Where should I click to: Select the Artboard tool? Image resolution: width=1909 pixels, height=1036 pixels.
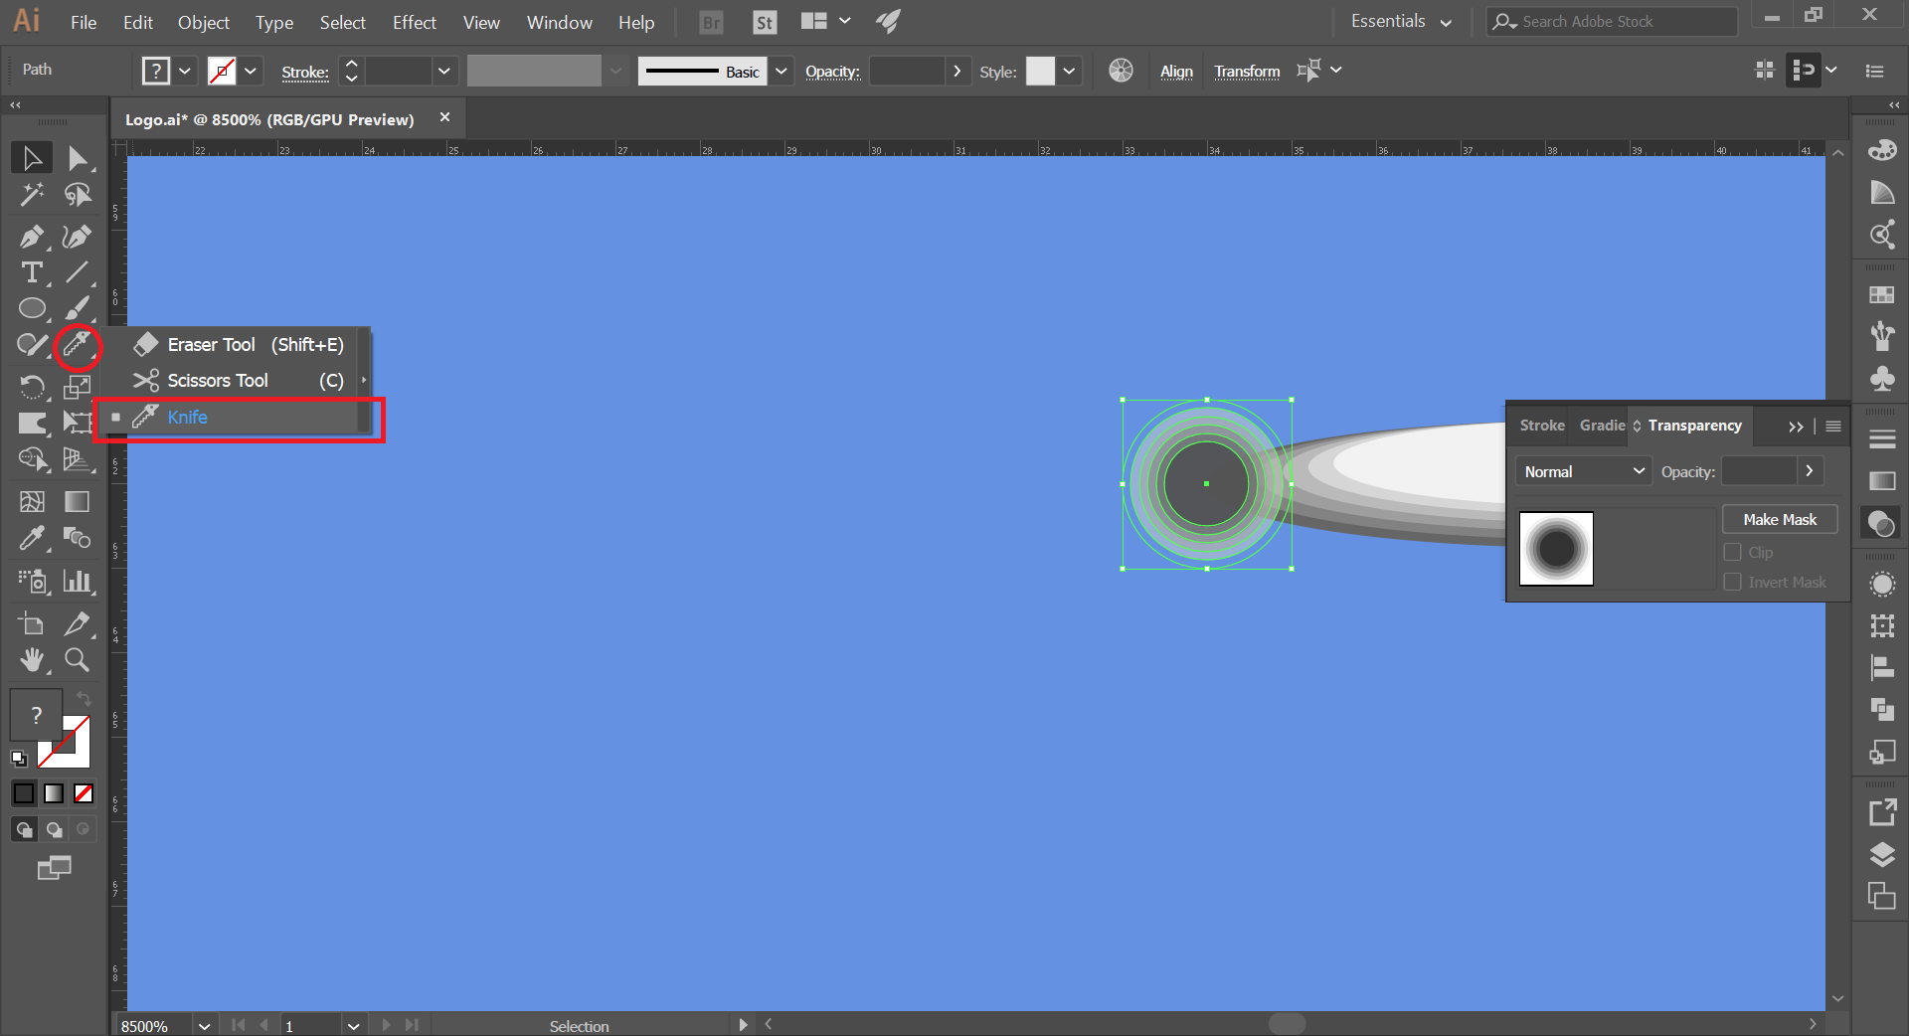tap(32, 623)
